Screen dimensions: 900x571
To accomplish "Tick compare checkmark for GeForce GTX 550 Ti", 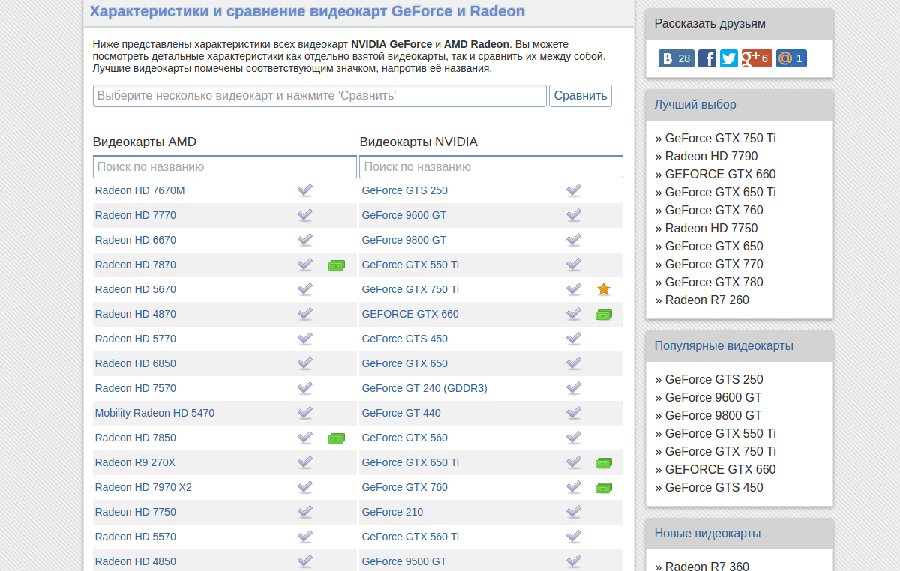I will click(574, 265).
